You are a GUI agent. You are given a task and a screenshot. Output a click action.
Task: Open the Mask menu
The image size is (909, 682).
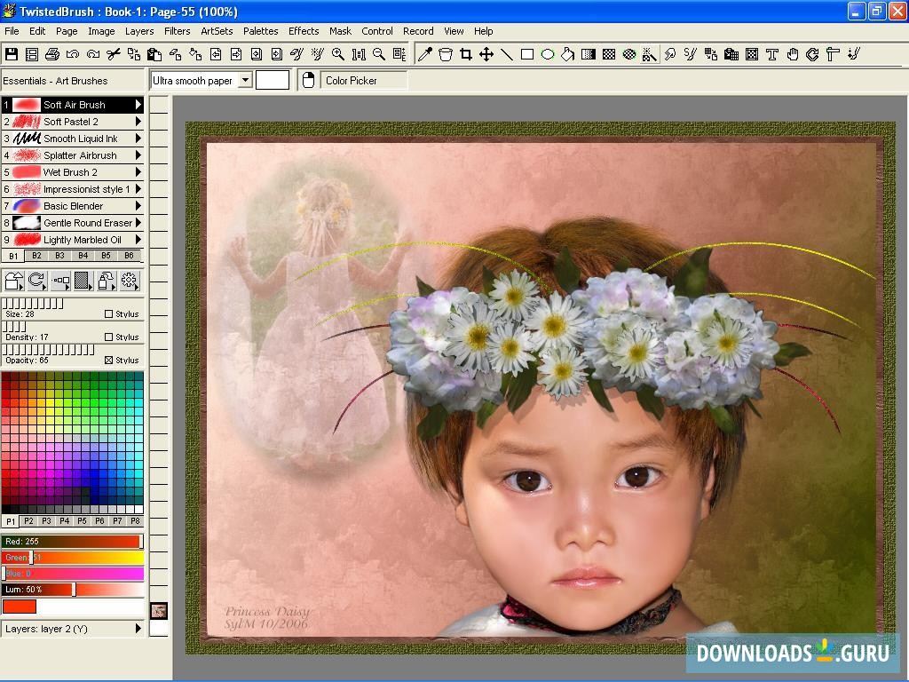point(340,31)
